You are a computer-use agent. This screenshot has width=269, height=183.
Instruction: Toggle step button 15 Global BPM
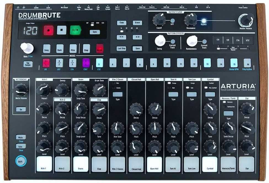[x=234, y=63]
